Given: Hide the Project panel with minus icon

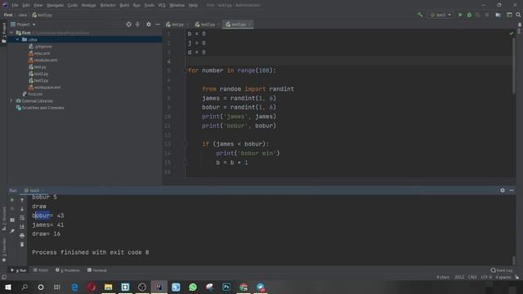Looking at the screenshot, I should [158, 24].
